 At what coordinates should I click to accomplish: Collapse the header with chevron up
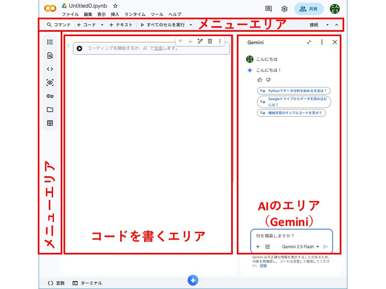[x=336, y=25]
